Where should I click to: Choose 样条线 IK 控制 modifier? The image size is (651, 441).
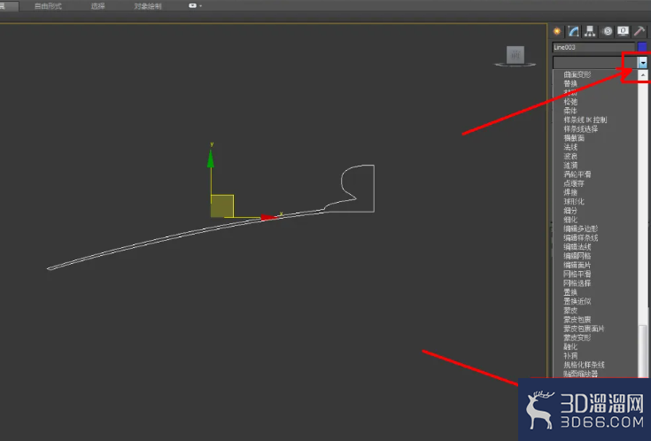coord(585,120)
